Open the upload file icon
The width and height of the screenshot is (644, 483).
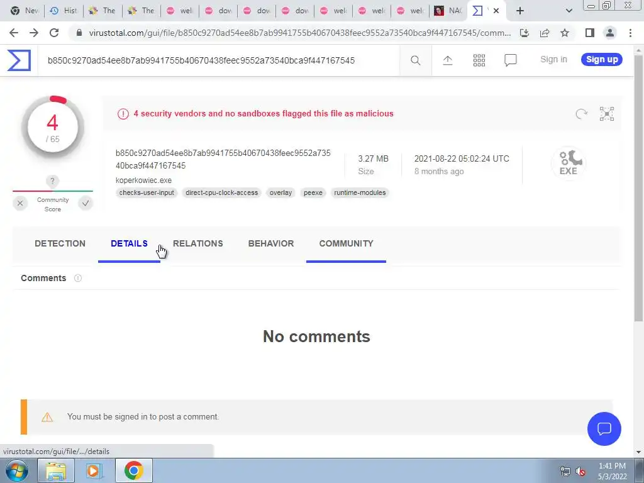point(448,60)
